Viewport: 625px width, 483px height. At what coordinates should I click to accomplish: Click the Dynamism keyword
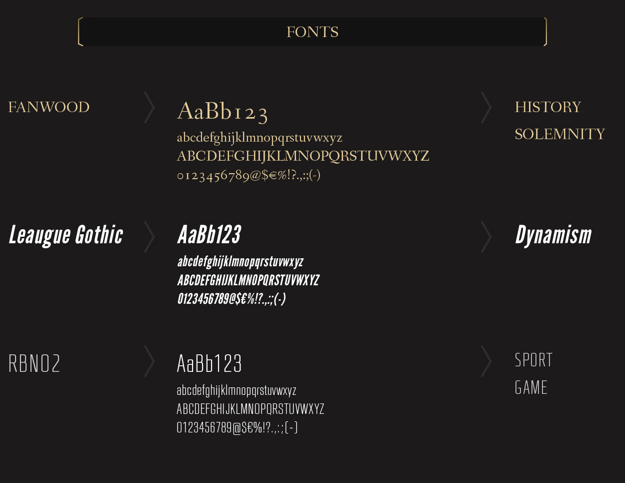[x=553, y=235]
